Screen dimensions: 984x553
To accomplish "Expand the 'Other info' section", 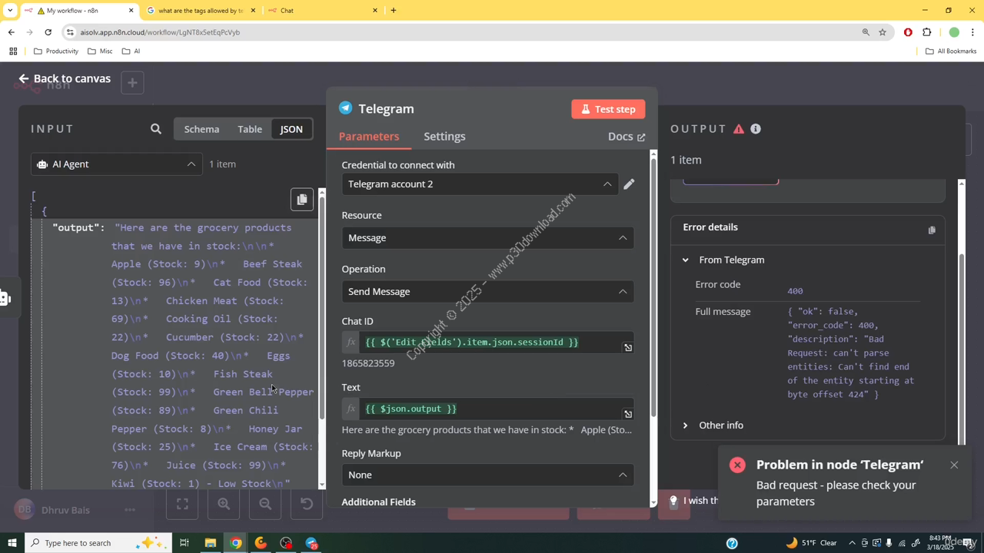I will [x=685, y=426].
